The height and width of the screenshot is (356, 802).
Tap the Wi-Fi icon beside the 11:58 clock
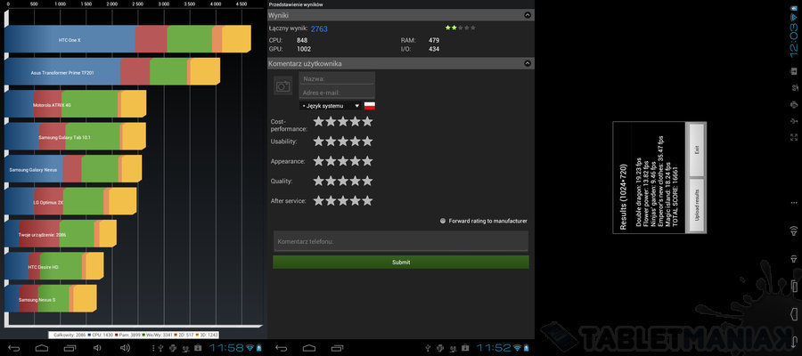[250, 349]
